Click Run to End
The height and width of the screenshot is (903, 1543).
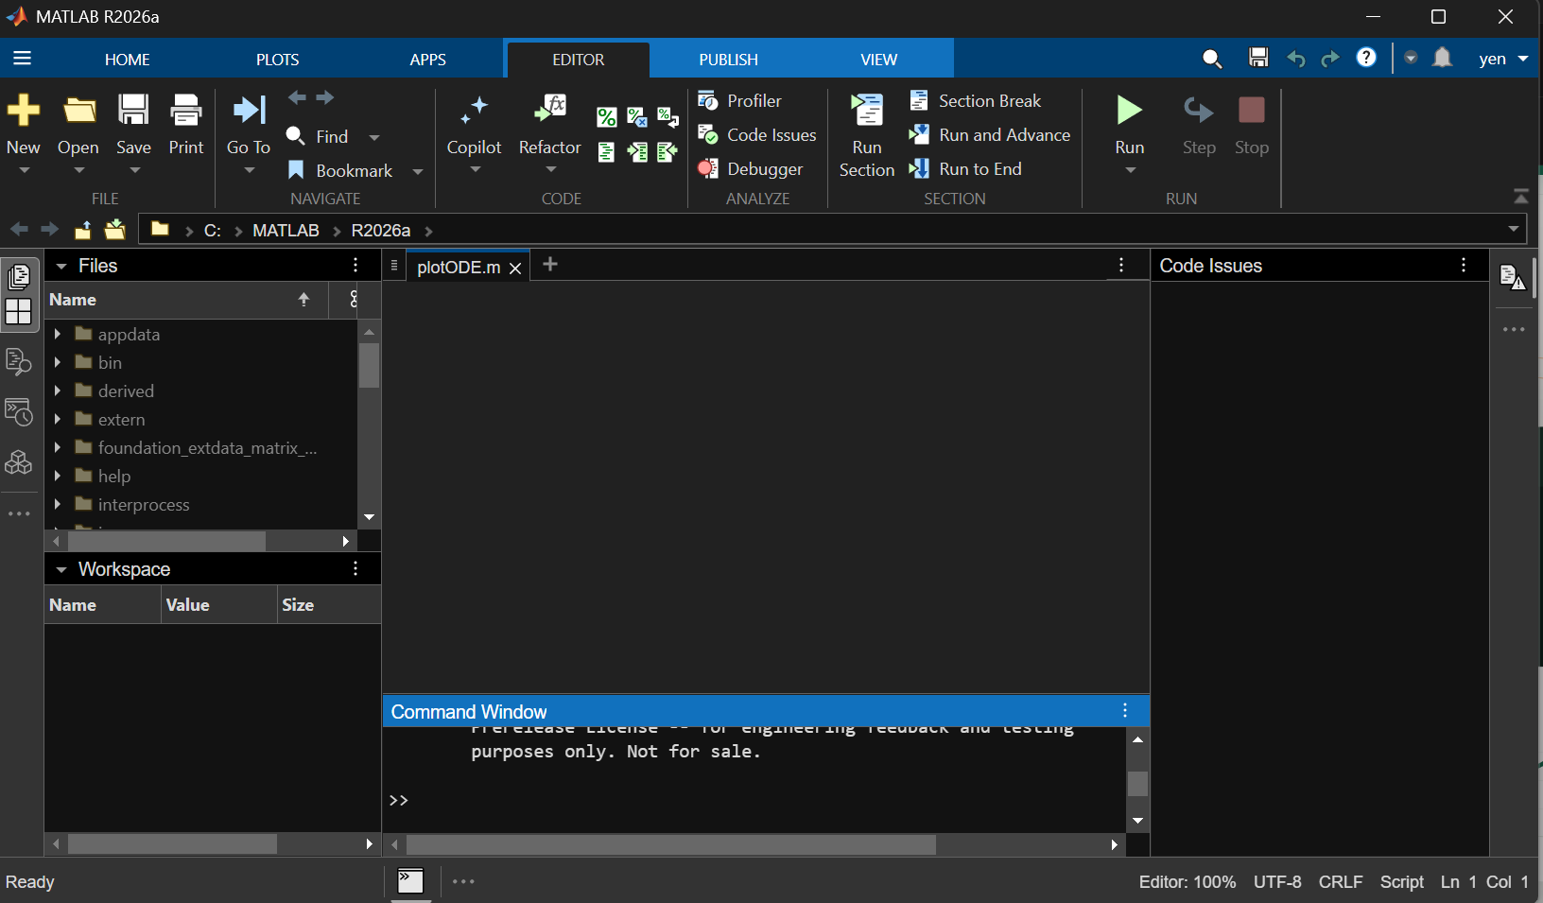[x=965, y=168]
